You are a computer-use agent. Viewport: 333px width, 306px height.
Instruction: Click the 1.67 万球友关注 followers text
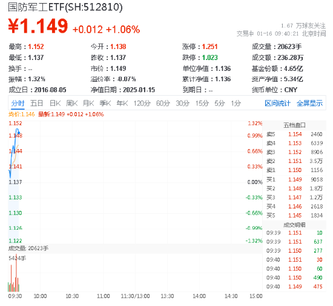(303, 26)
